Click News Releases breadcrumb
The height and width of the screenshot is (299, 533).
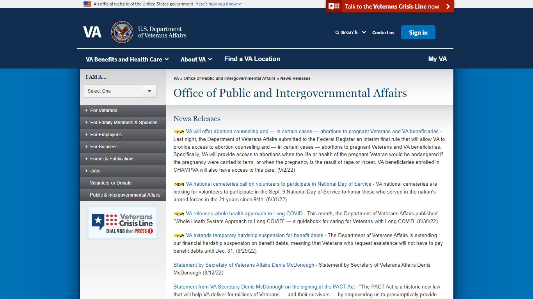[x=295, y=78]
